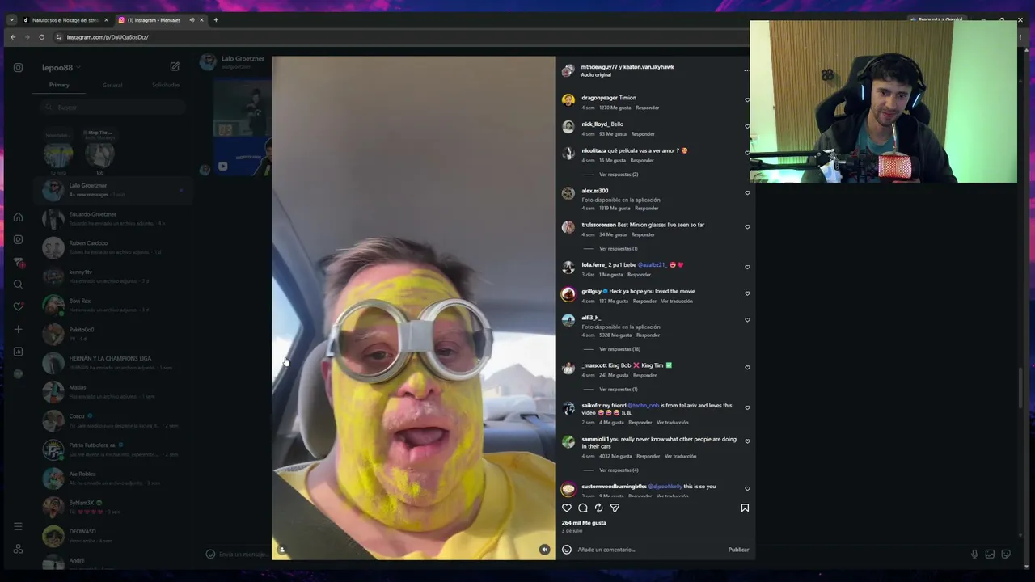
Task: Open the emoji picker in the comment box
Action: [x=567, y=550]
